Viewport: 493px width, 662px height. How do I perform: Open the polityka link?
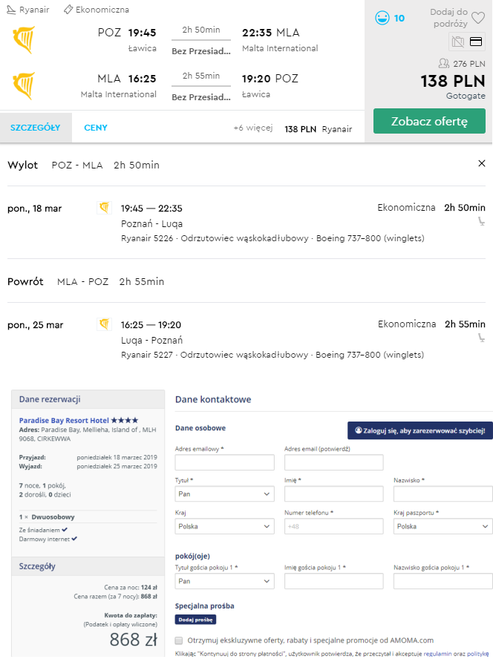click(x=478, y=654)
